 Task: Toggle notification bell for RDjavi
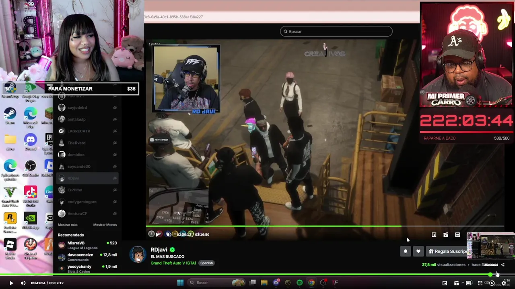click(x=406, y=251)
